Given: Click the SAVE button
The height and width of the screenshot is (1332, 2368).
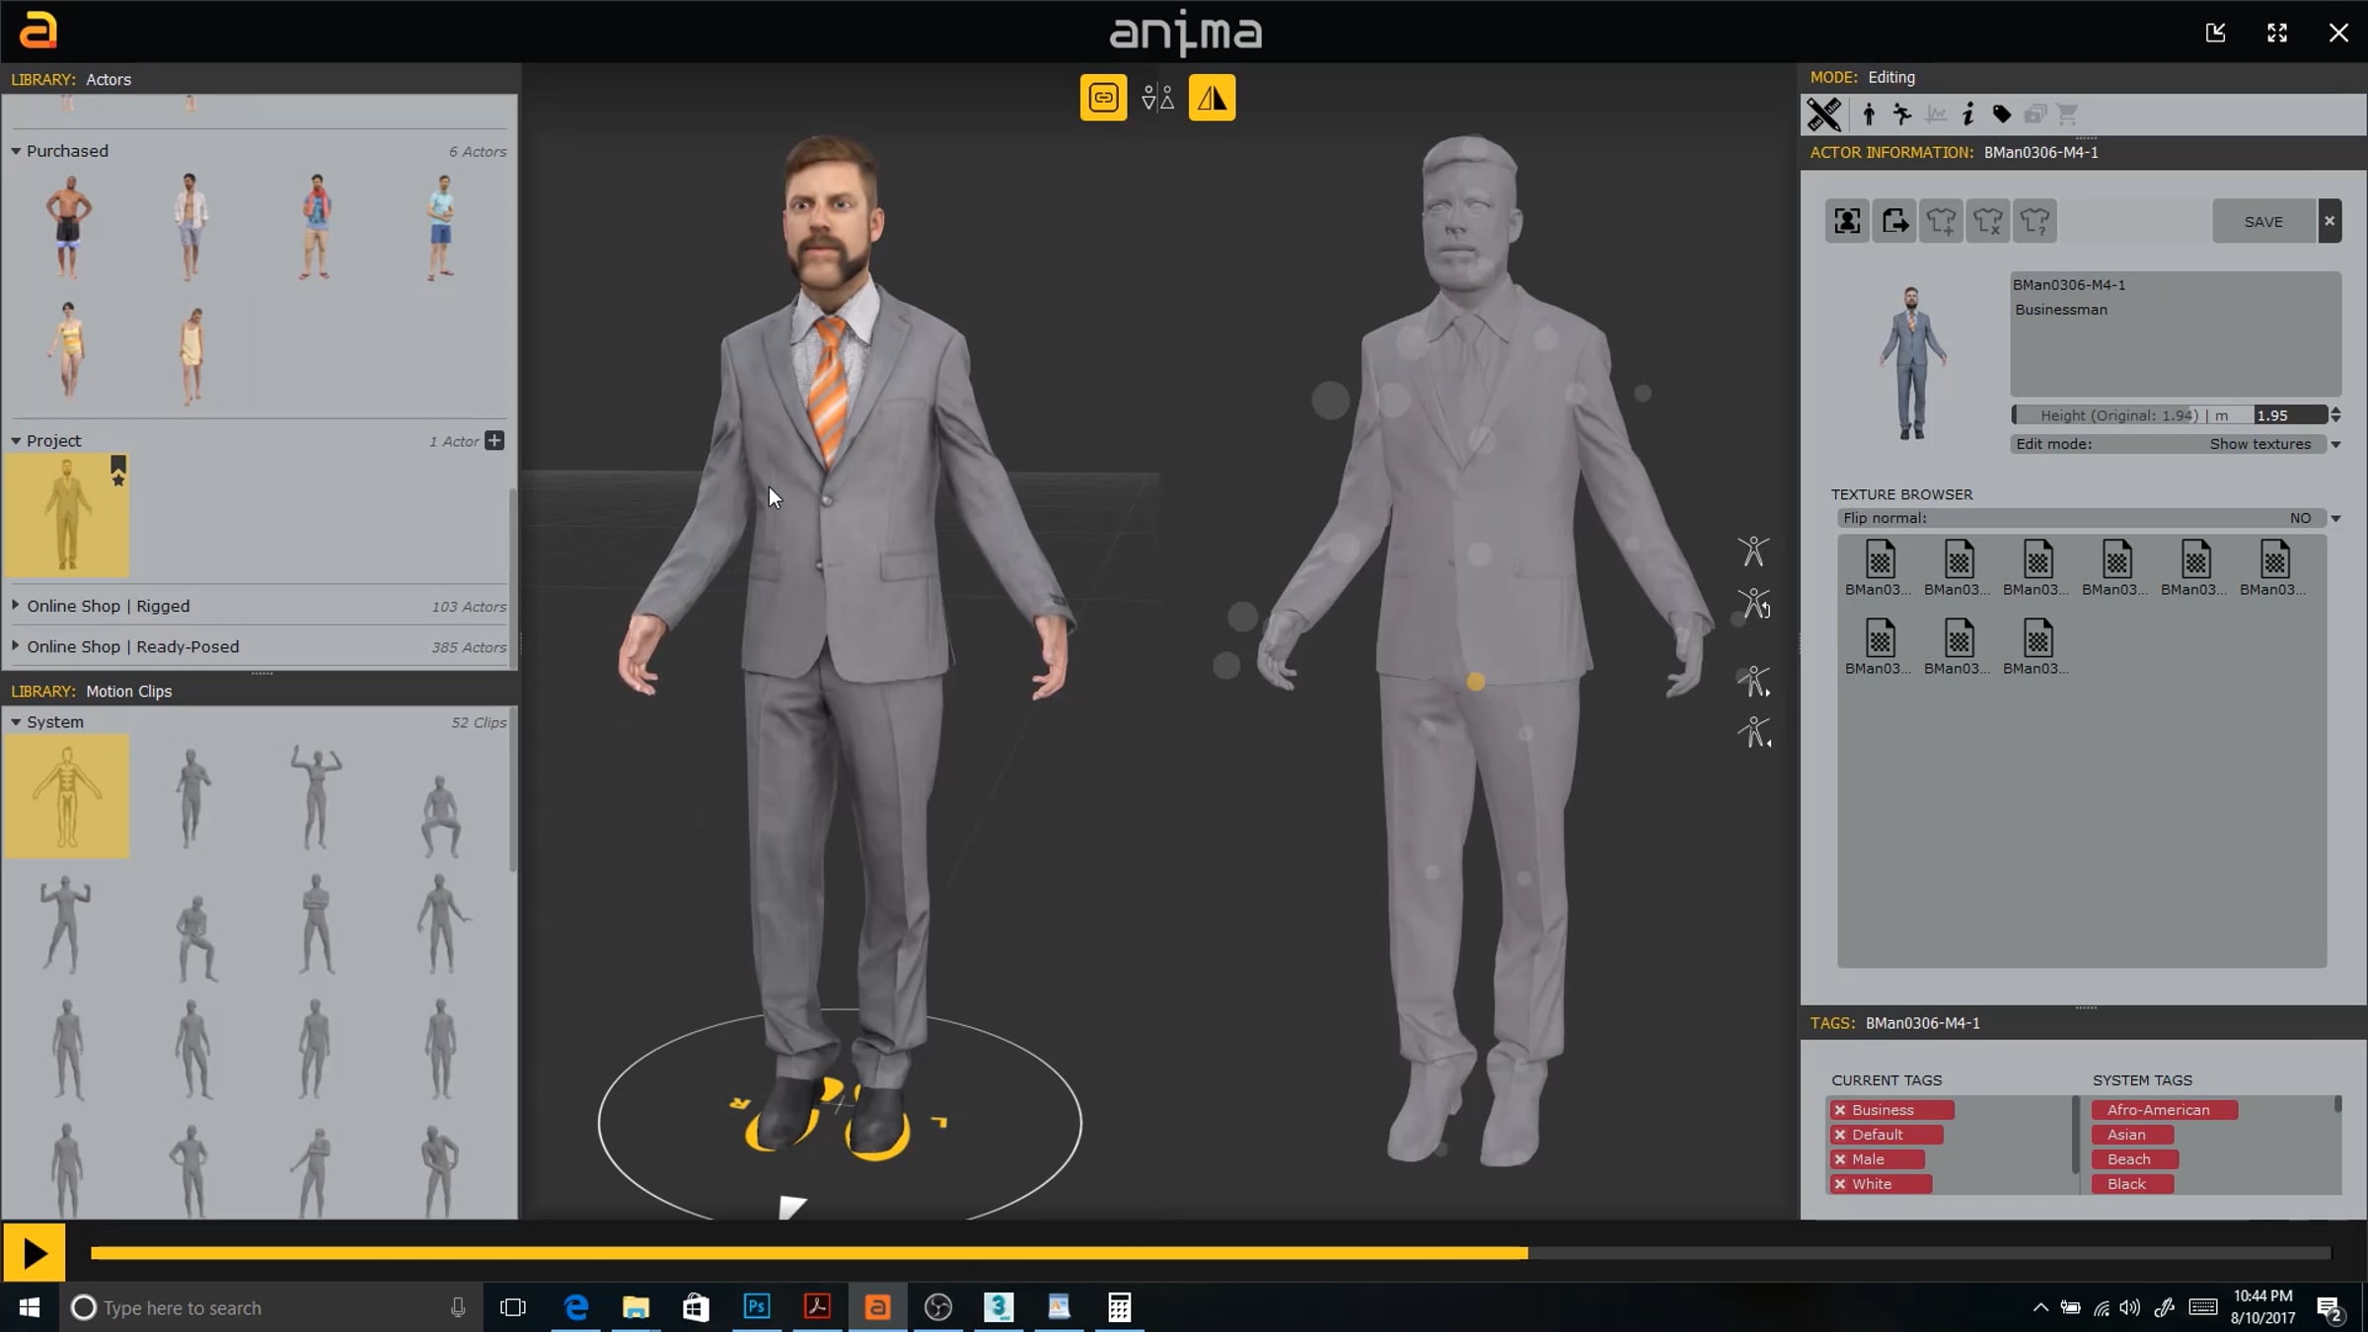Looking at the screenshot, I should pos(2262,222).
